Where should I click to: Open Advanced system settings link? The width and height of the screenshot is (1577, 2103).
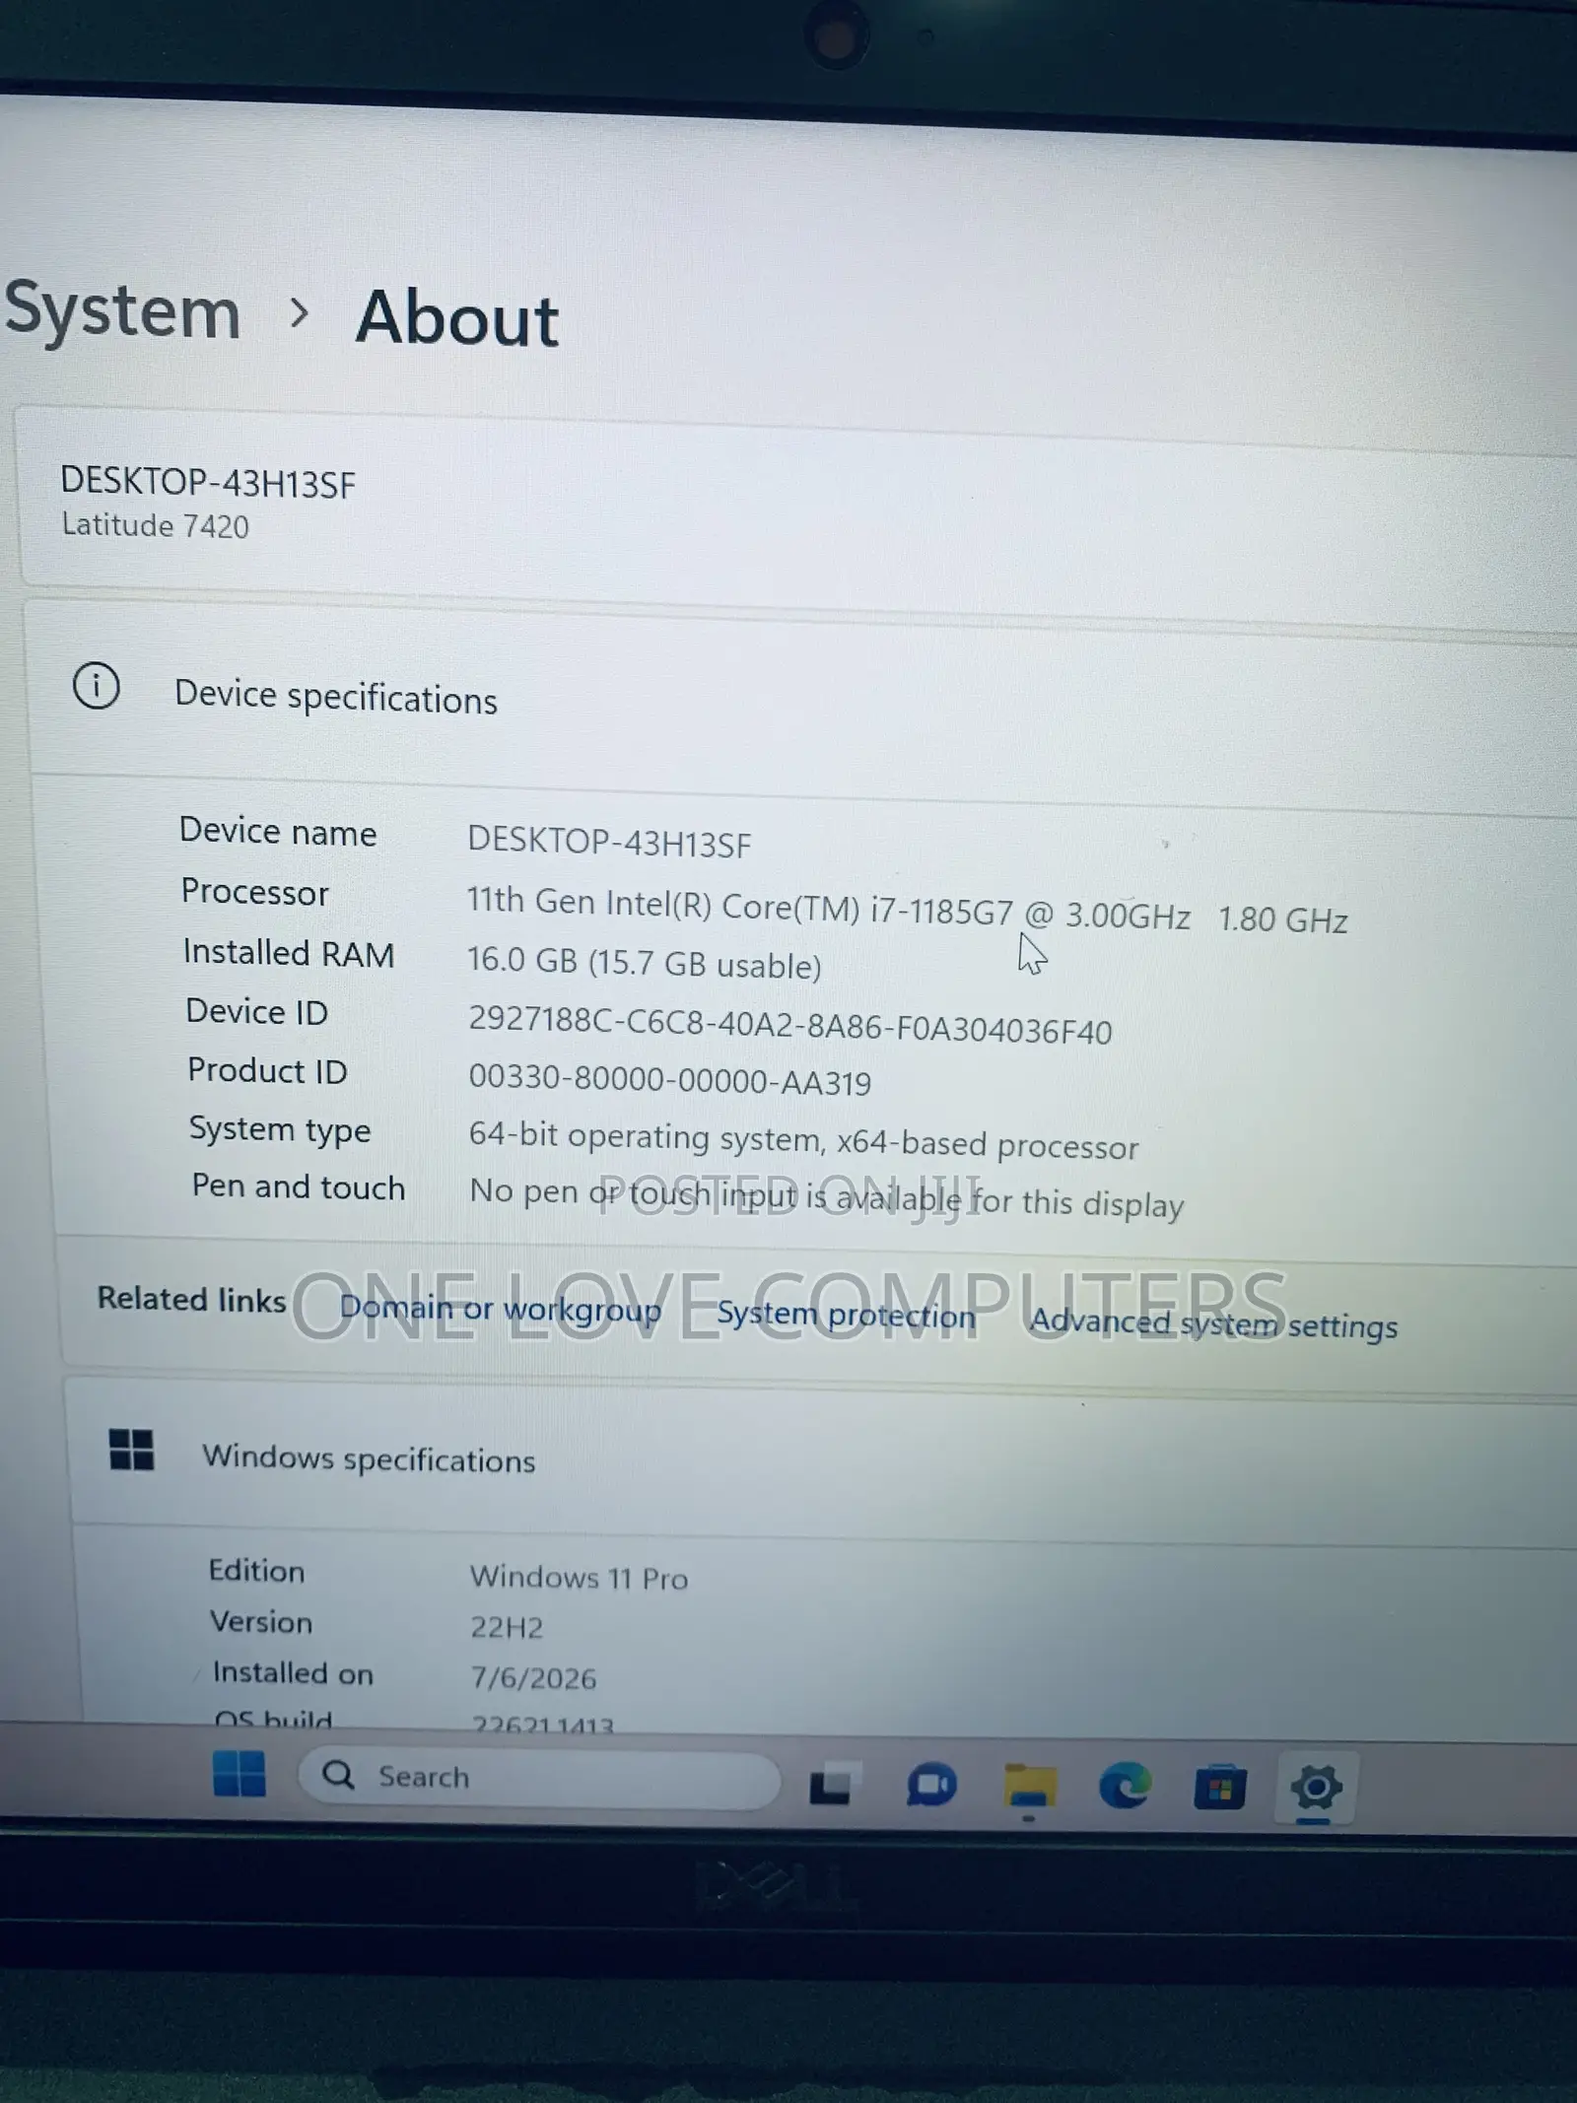coord(1213,1323)
